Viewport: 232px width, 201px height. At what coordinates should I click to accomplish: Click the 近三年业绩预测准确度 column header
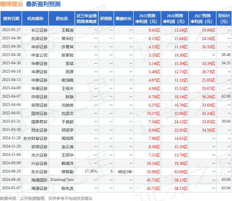pyautogui.click(x=87, y=18)
